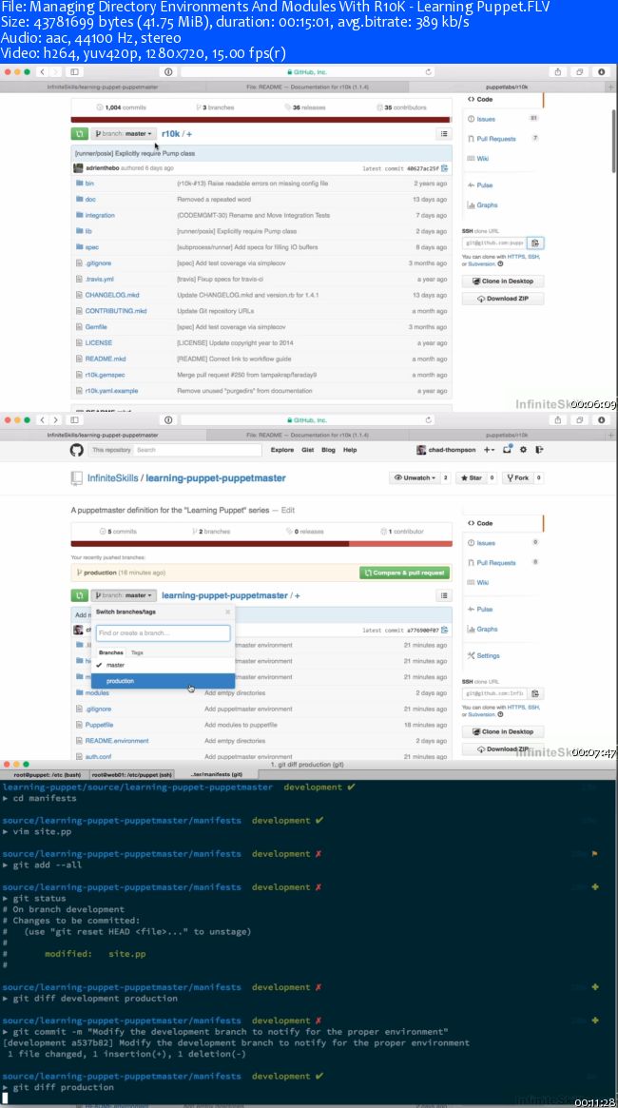Toggle the sidebar in the second Safari window

pyautogui.click(x=74, y=419)
